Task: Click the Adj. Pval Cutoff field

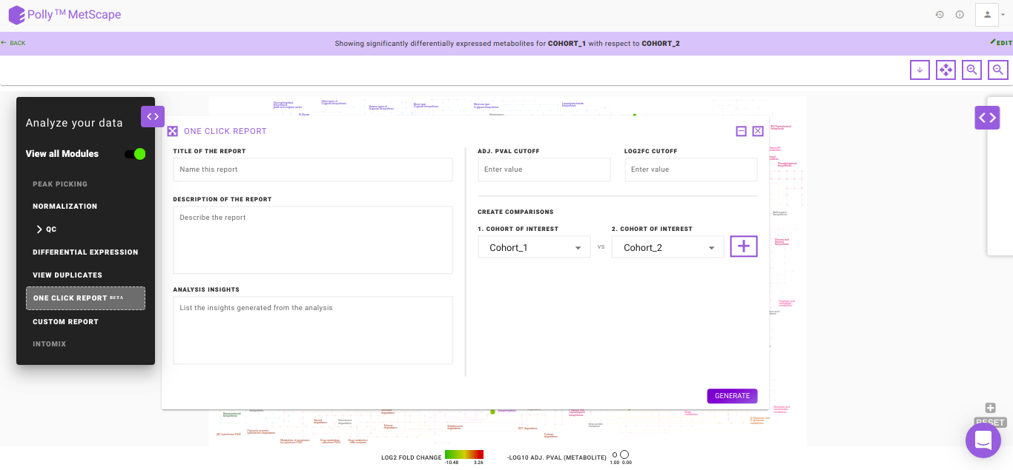Action: point(544,169)
